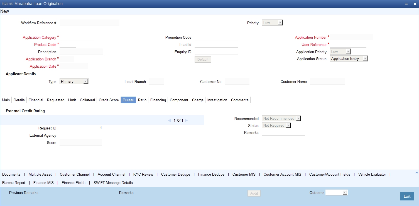Open the Customer MIS link
The width and height of the screenshot is (419, 206).
pyautogui.click(x=244, y=174)
